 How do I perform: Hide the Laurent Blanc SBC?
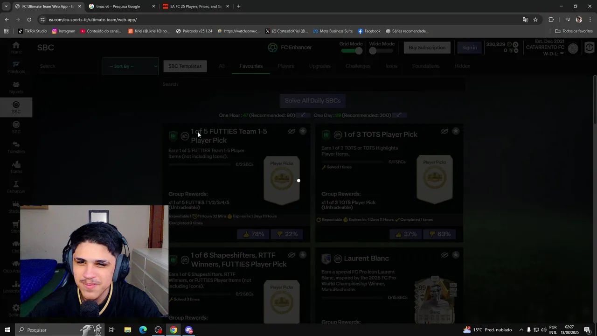[444, 255]
